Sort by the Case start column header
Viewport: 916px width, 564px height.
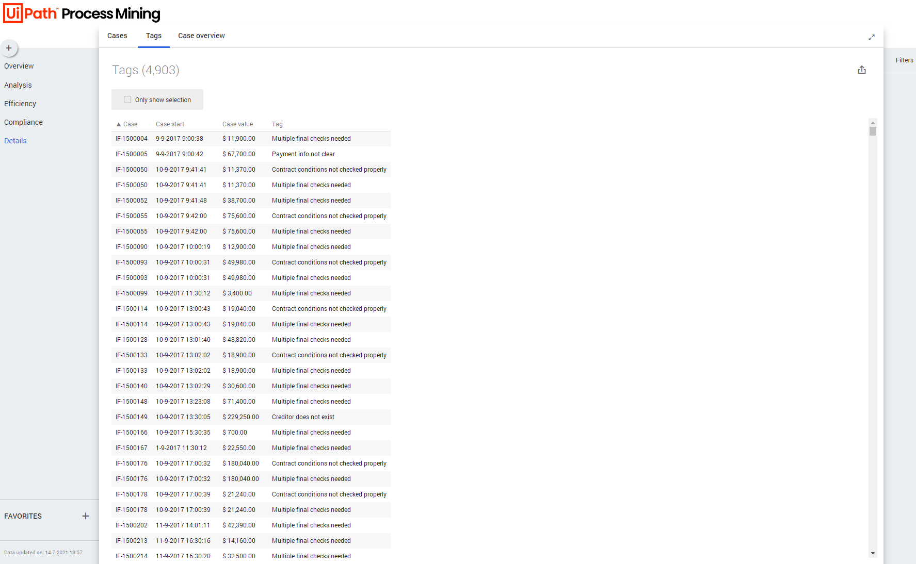coord(170,124)
